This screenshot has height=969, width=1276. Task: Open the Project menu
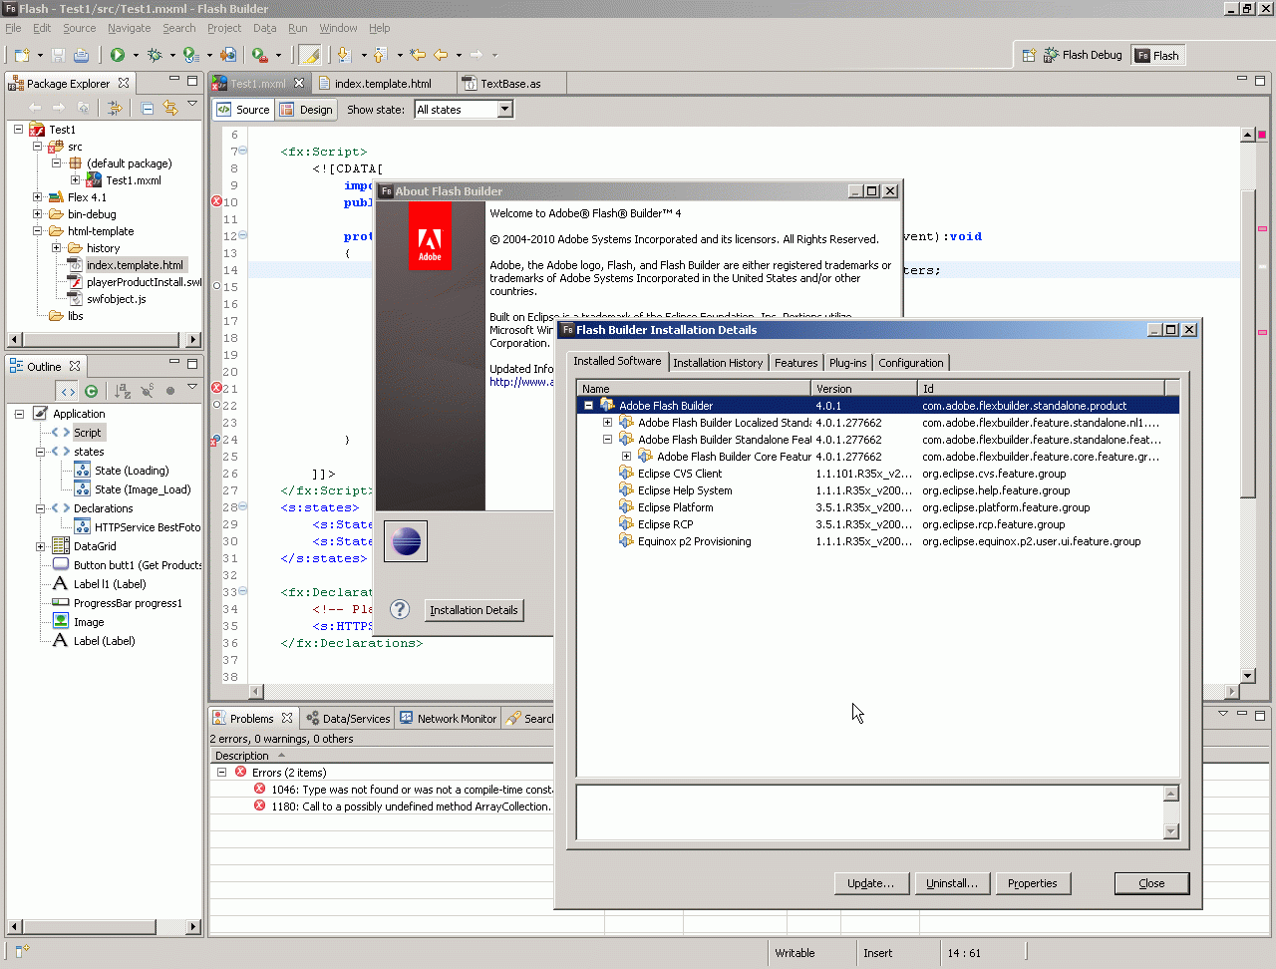tap(224, 28)
